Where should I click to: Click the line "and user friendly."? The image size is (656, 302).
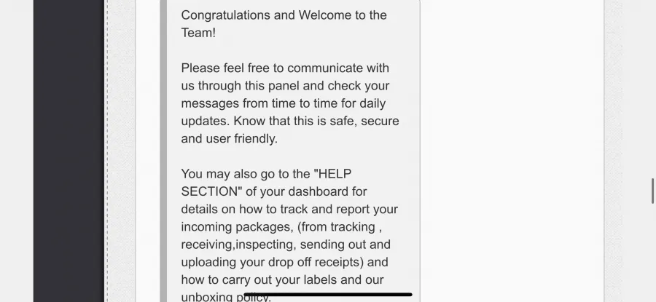[x=230, y=139]
